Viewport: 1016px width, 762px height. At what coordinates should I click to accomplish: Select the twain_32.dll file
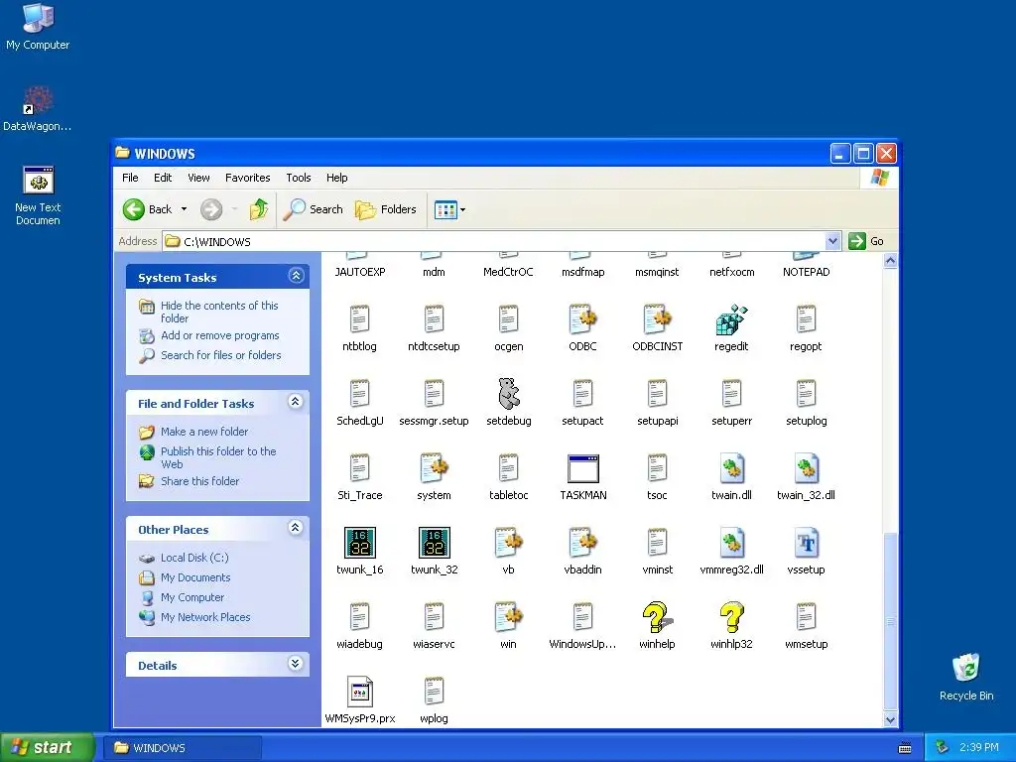tap(806, 468)
